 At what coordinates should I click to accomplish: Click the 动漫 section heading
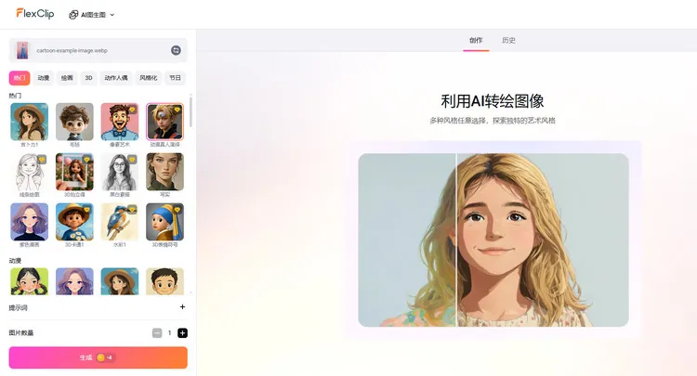pos(15,261)
